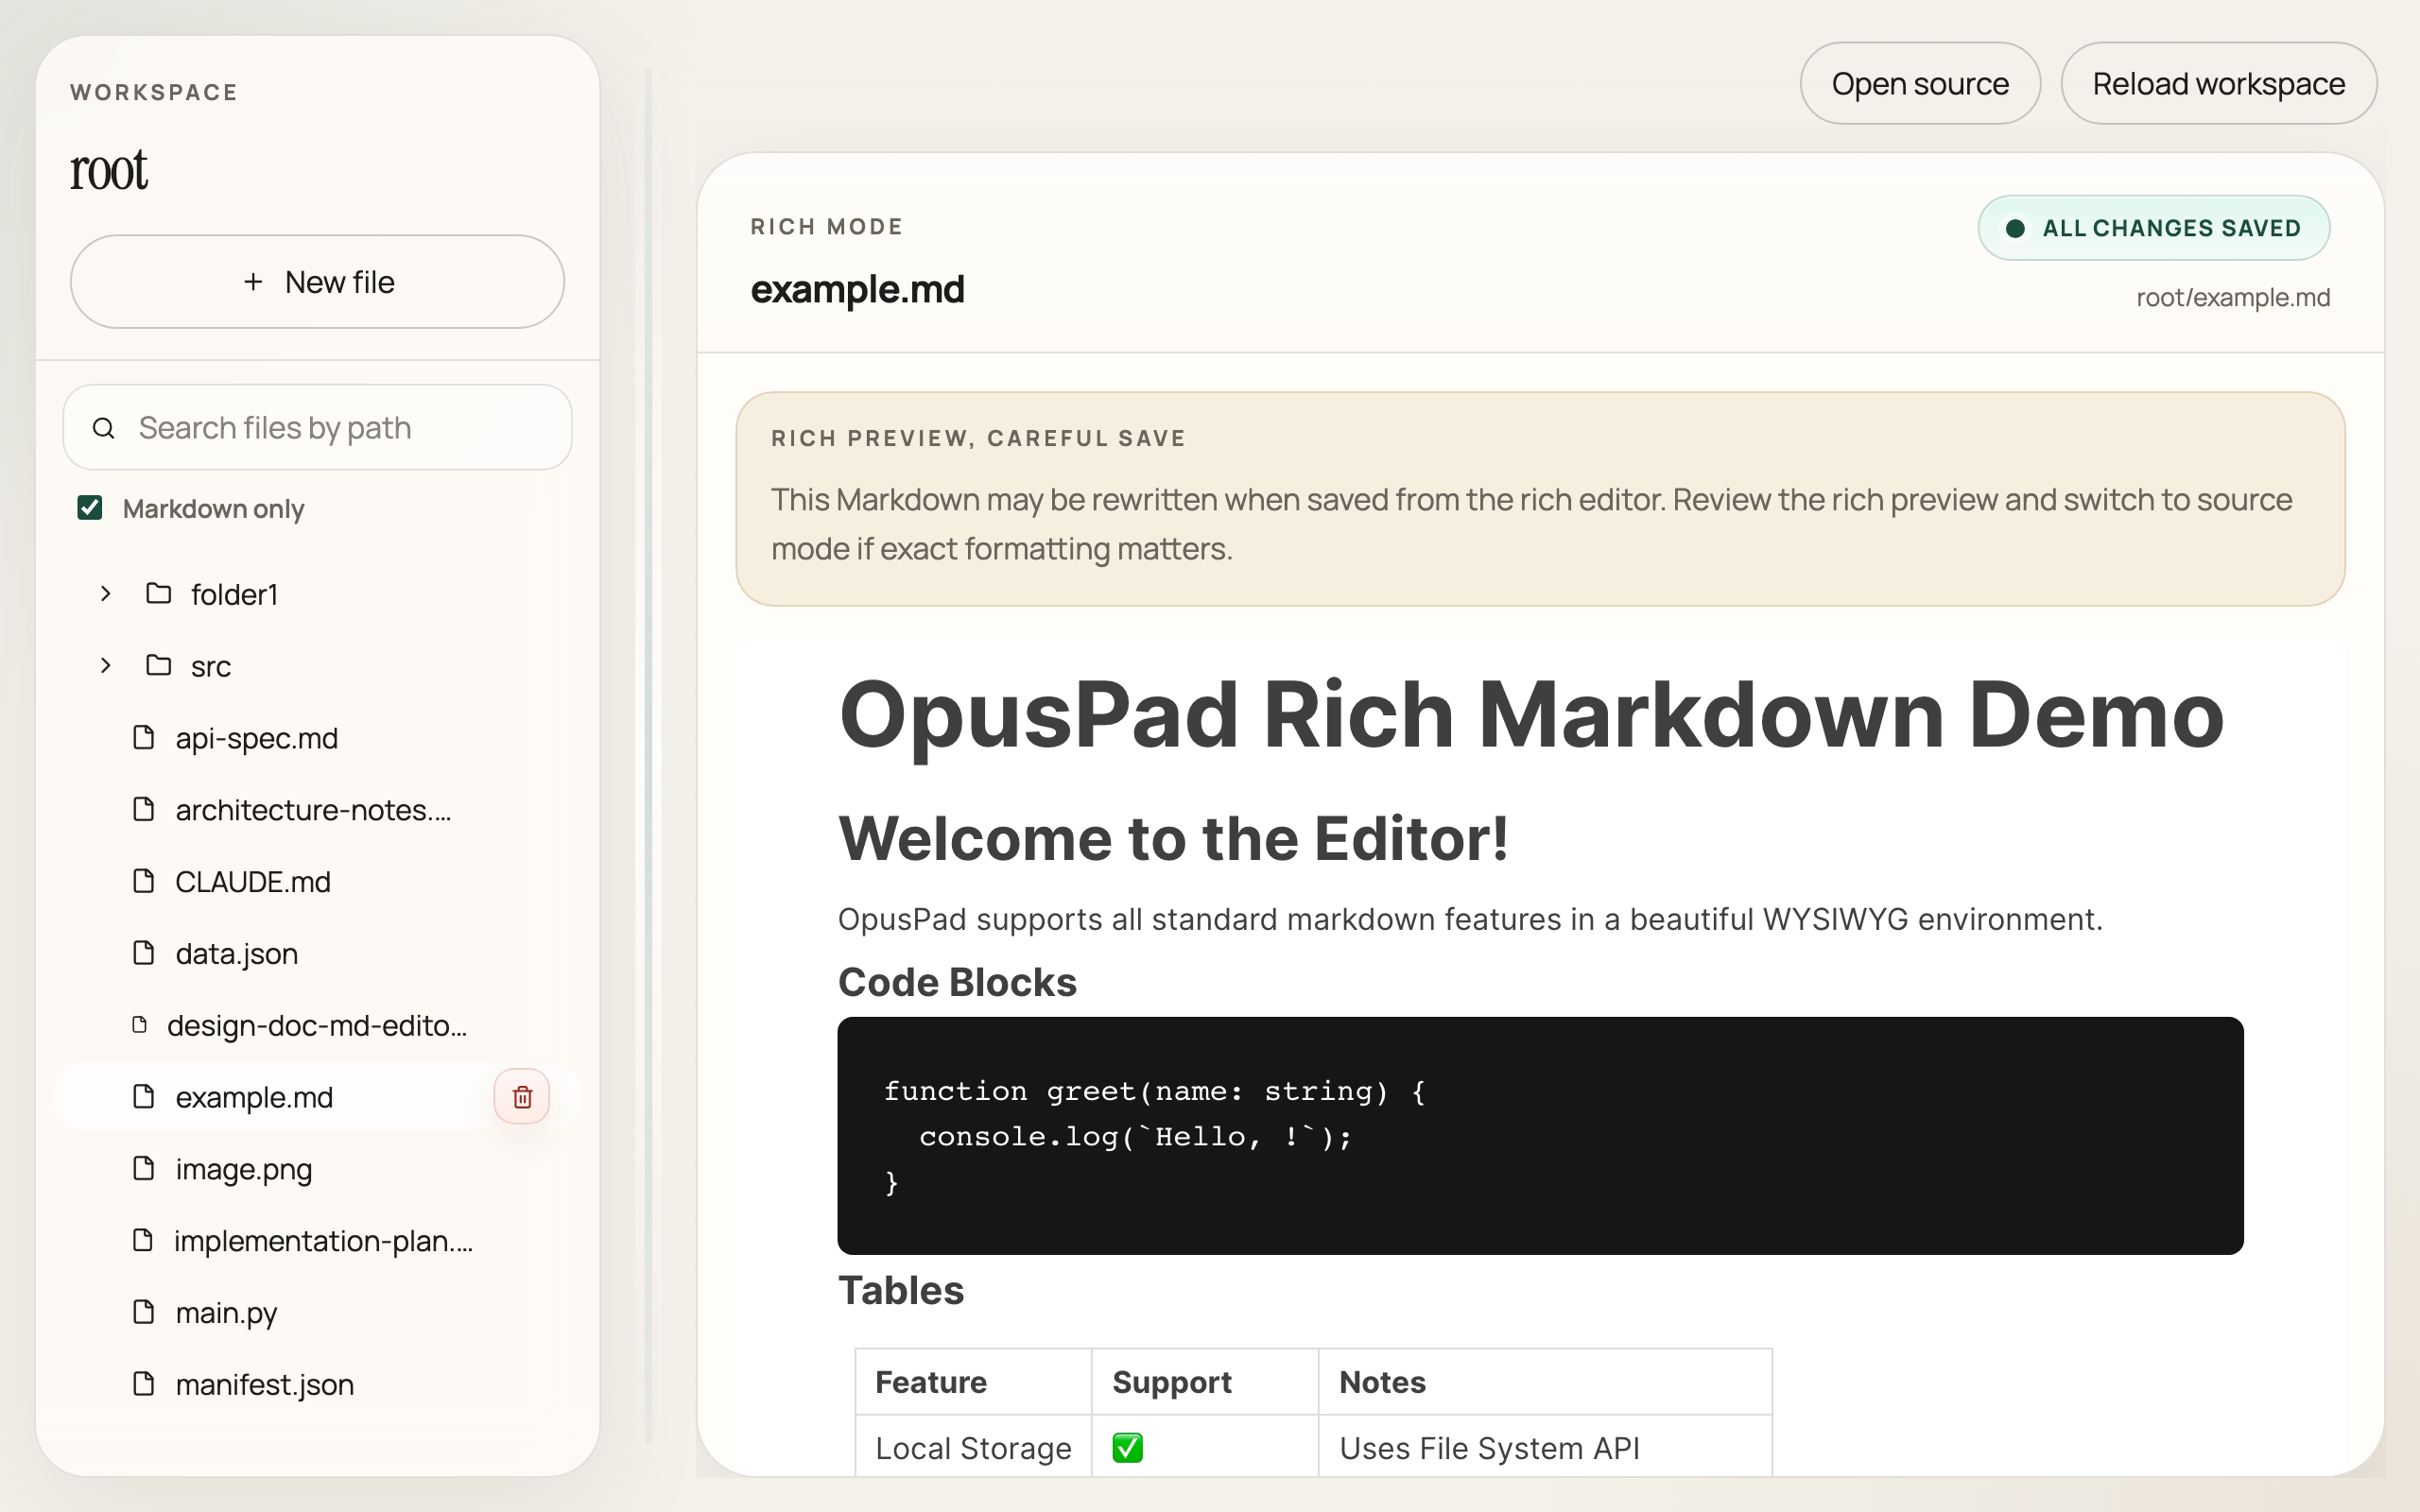
Task: Open the CLAUDE.md file
Action: (x=252, y=881)
